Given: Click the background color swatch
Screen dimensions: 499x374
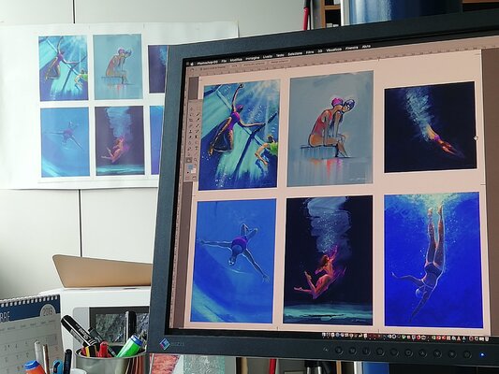Looking at the screenshot, I should [194, 171].
